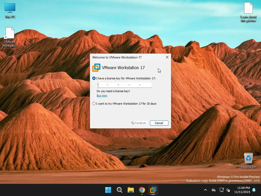261x196 pixels.
Task: Open network status tray icon
Action: click(221, 190)
